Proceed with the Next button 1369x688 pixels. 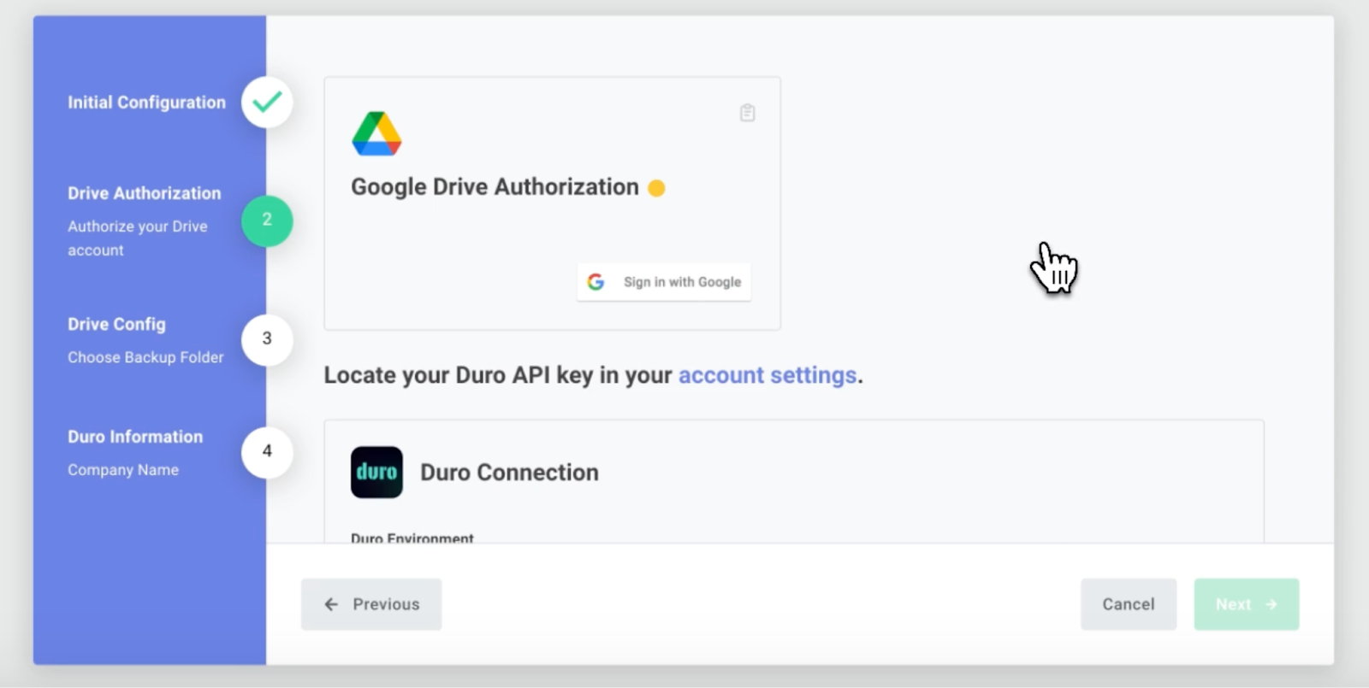(x=1247, y=604)
